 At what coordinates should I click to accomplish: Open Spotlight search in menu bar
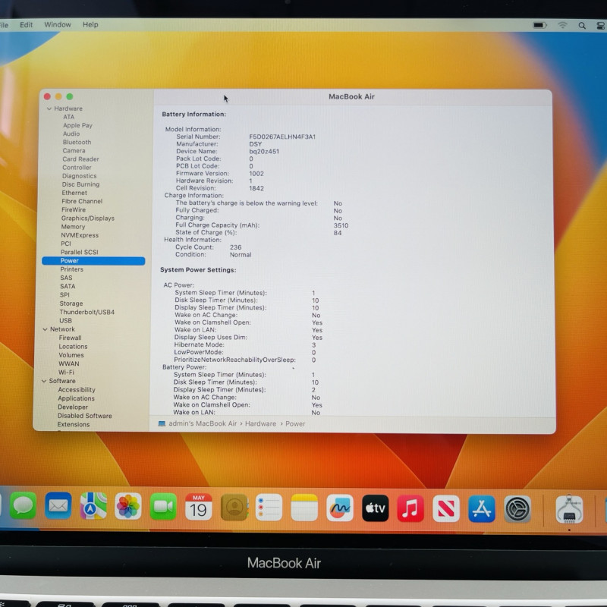582,26
